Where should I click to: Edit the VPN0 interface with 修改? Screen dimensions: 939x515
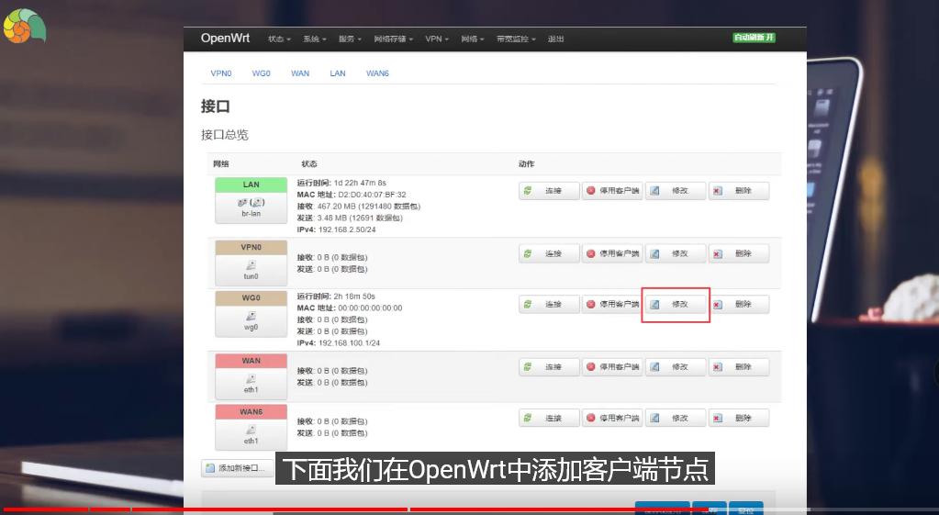point(676,254)
